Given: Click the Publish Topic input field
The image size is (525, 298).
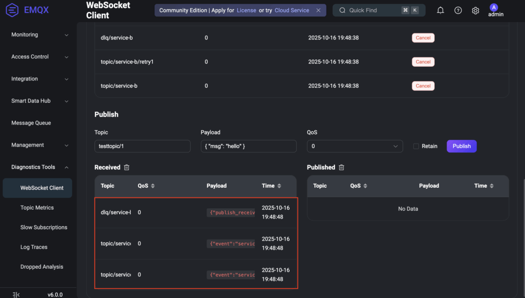Looking at the screenshot, I should pos(143,146).
